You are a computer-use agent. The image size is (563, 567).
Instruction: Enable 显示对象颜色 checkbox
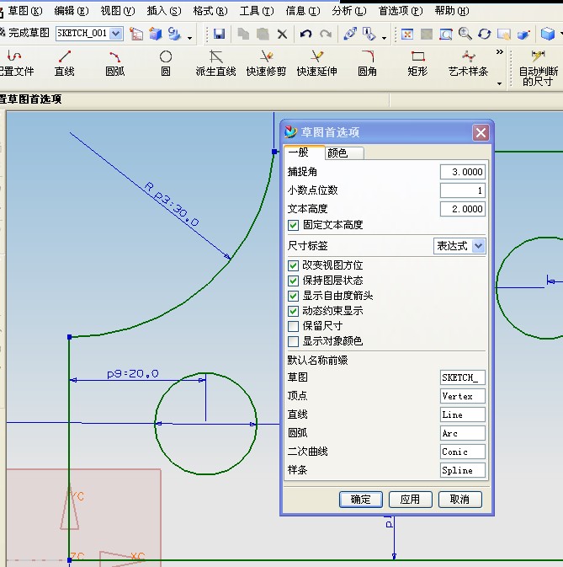point(293,341)
